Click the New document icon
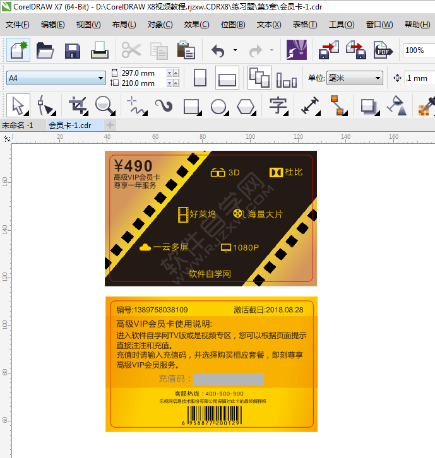The width and height of the screenshot is (435, 458). point(17,50)
